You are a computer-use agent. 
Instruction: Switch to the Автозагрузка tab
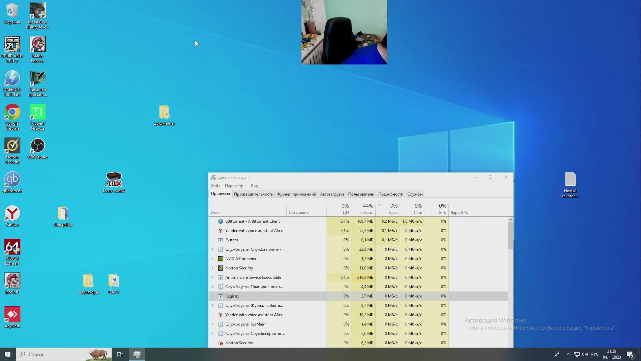(332, 194)
